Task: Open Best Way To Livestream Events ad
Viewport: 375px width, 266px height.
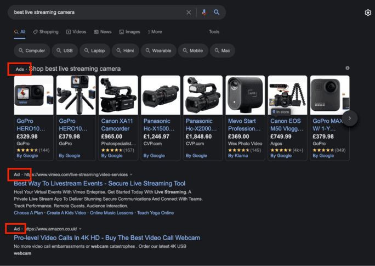Action: point(99,184)
